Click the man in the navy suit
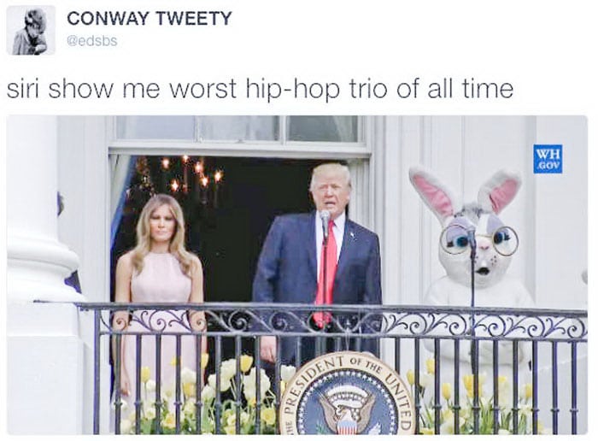This screenshot has width=598, height=441. coord(319,260)
